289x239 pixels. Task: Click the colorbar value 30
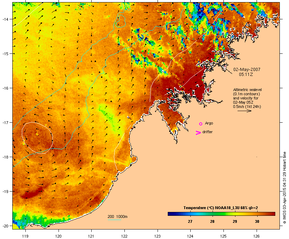257,221
